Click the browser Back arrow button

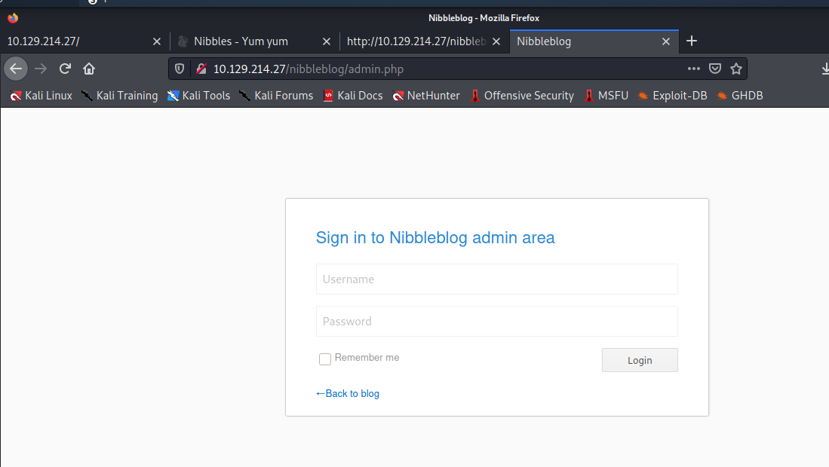17,69
